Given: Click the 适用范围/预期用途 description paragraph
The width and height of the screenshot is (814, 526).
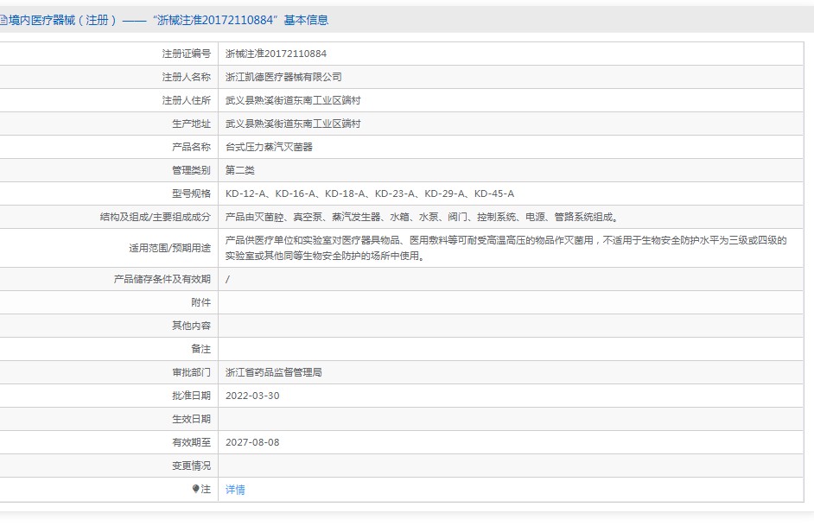Looking at the screenshot, I should point(506,248).
